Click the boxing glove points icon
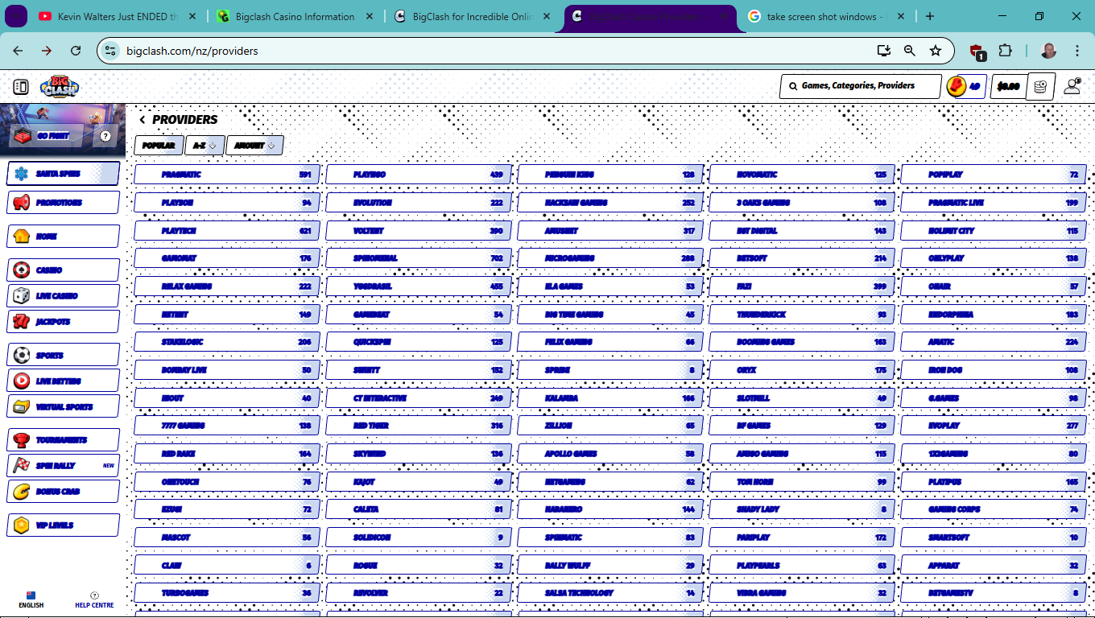1095x618 pixels. pyautogui.click(x=957, y=87)
